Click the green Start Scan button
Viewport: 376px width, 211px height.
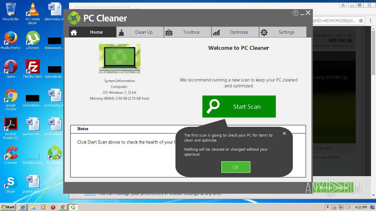tap(239, 106)
